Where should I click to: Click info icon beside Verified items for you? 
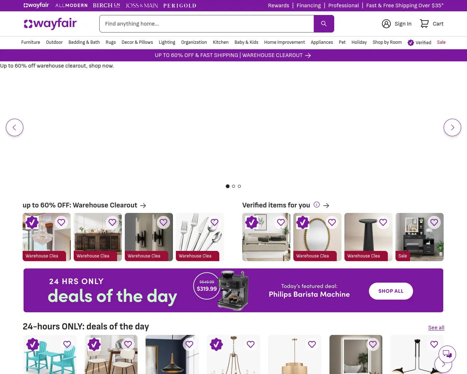coord(317,205)
